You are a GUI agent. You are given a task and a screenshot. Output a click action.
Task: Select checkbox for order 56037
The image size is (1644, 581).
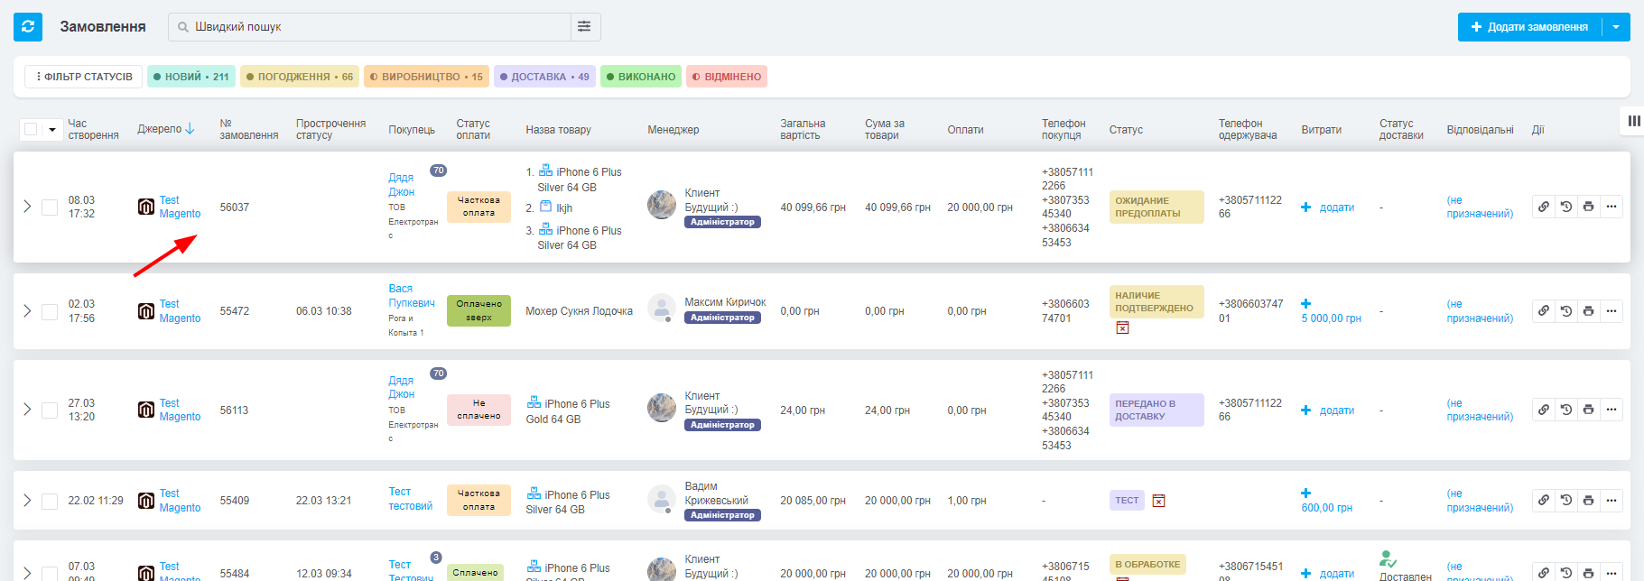click(50, 207)
